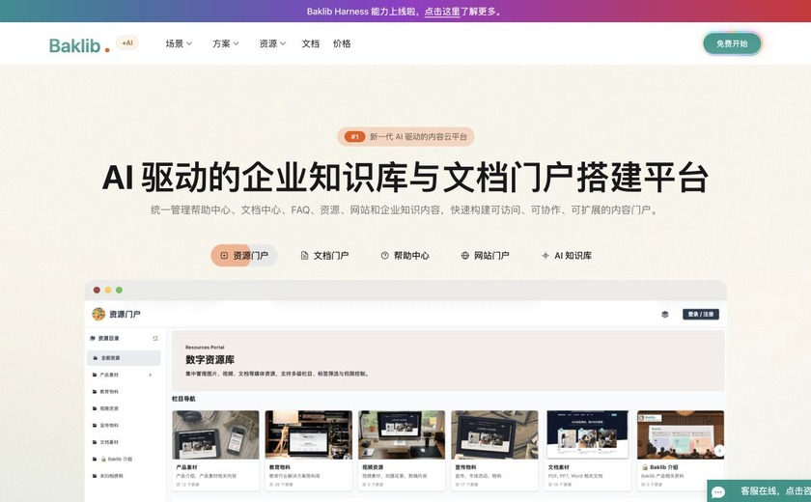The image size is (811, 502).
Task: Click the red dot in the preview window bar
Action: (97, 290)
